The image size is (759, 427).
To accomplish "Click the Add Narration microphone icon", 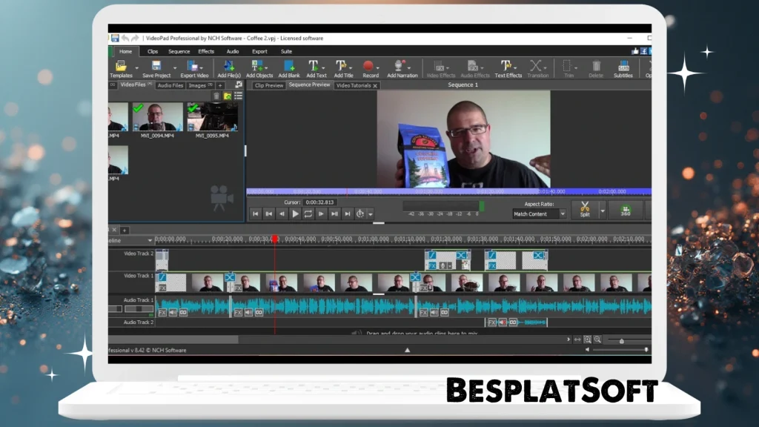I will pyautogui.click(x=402, y=68).
